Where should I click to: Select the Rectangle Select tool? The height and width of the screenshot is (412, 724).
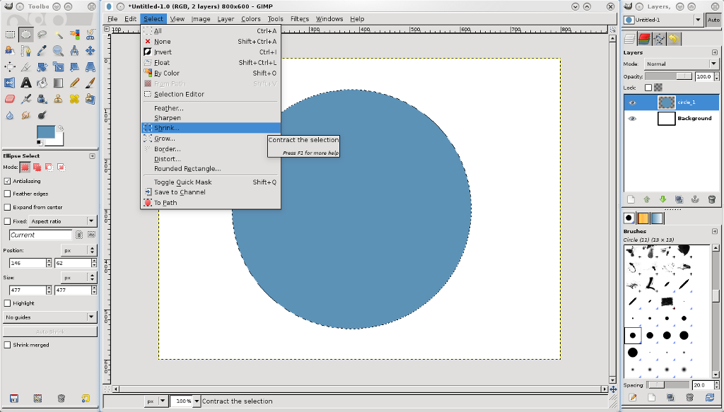pos(10,35)
